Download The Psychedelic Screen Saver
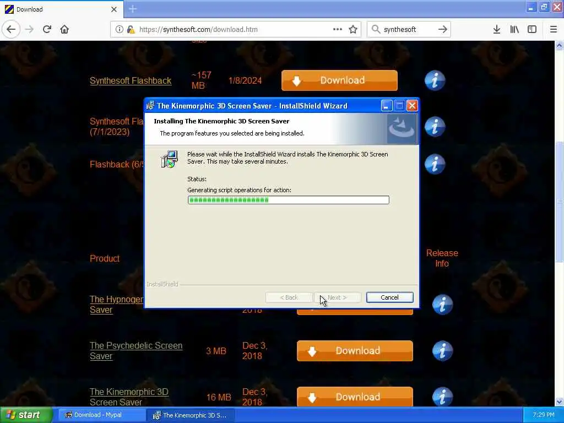The image size is (564, 423). coord(355,351)
